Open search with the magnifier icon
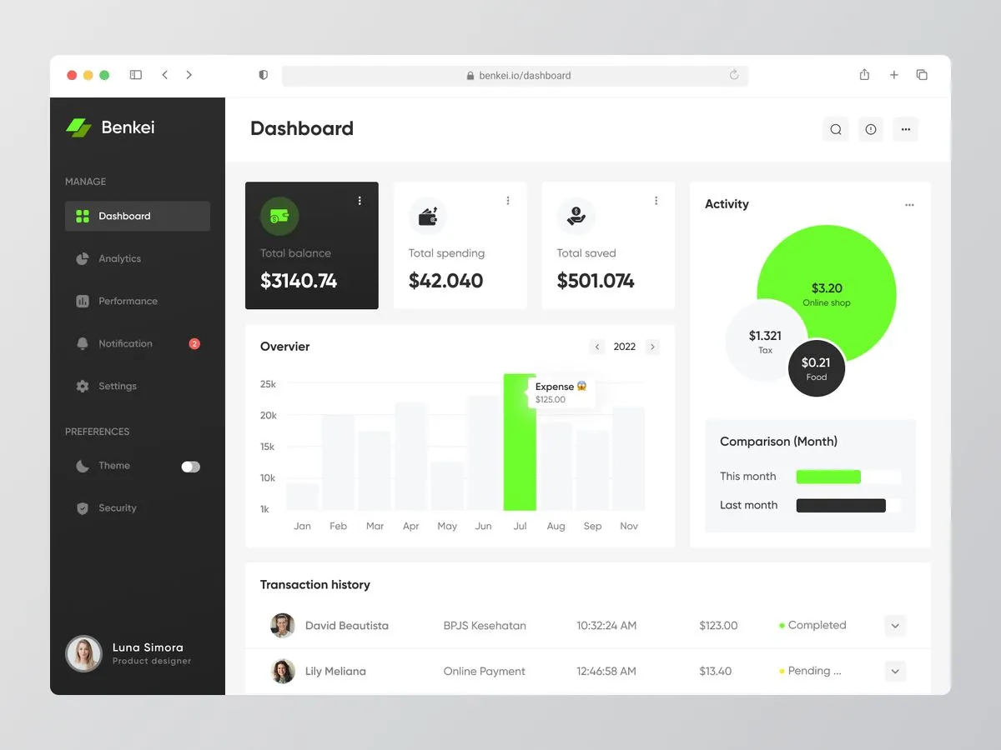 [835, 129]
